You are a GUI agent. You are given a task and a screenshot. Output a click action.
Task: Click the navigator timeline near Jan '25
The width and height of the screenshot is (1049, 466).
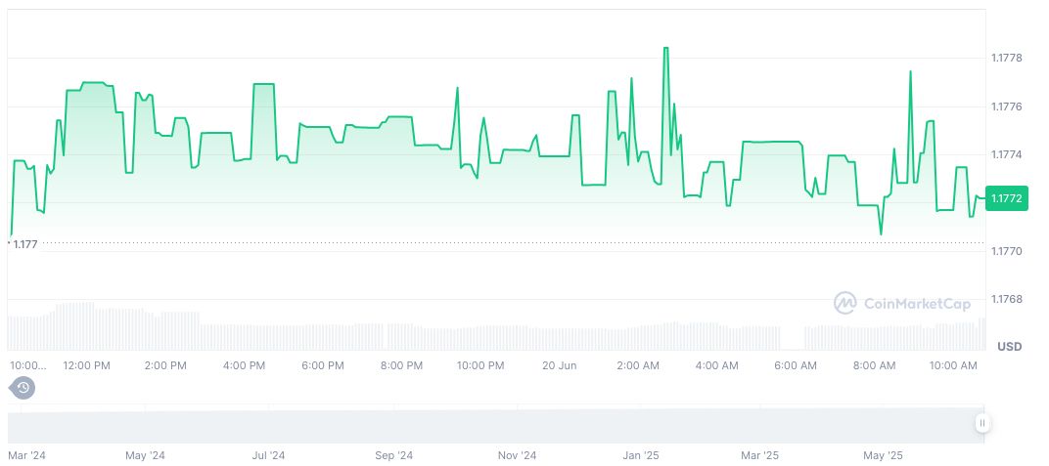[x=641, y=424]
